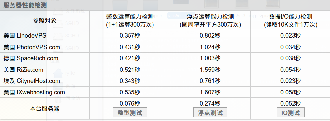The width and height of the screenshot is (330, 121).
Task: Select the 德国 SpaceRich.com row label
Action: pyautogui.click(x=31, y=58)
